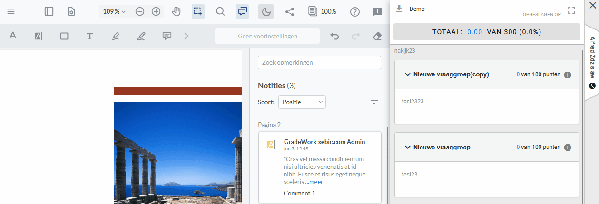
Task: Download the Demo rubric icon
Action: pos(399,9)
